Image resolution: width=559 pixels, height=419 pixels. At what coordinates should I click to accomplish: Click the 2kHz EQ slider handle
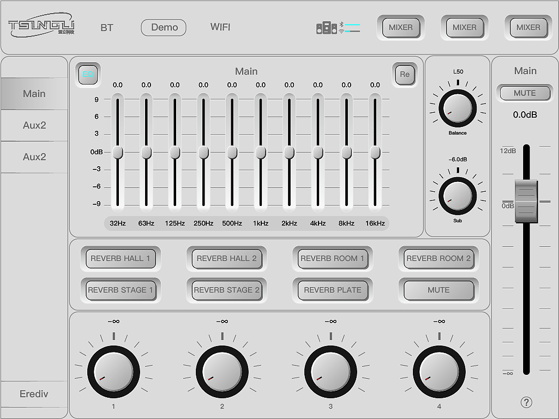click(289, 153)
